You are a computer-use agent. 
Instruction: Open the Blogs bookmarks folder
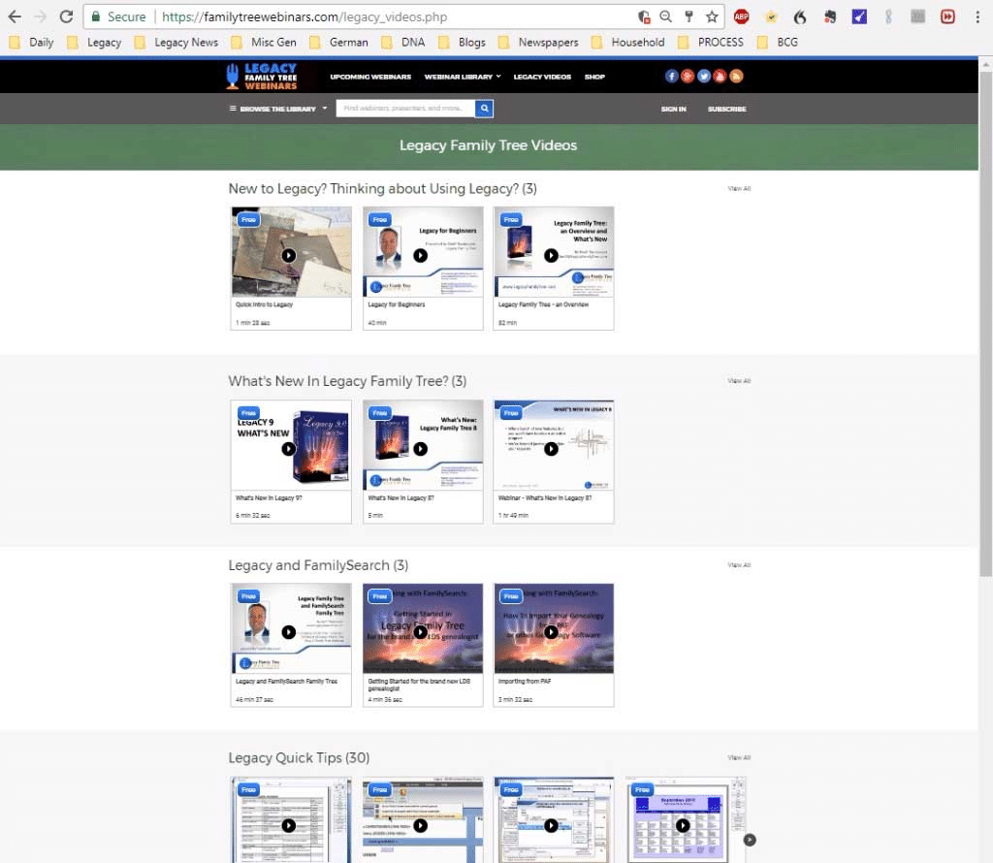click(x=463, y=43)
